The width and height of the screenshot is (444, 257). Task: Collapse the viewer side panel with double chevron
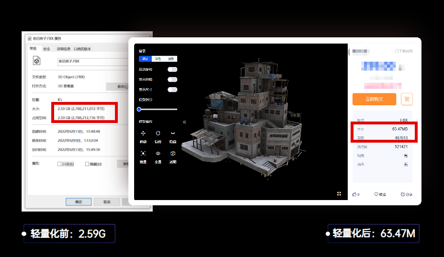click(x=184, y=122)
